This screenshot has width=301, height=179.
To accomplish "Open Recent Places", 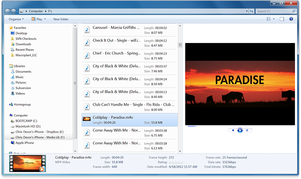I will point(22,50).
